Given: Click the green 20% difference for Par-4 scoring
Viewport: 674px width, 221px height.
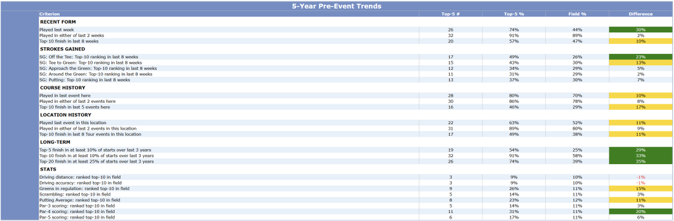Looking at the screenshot, I should 640,211.
